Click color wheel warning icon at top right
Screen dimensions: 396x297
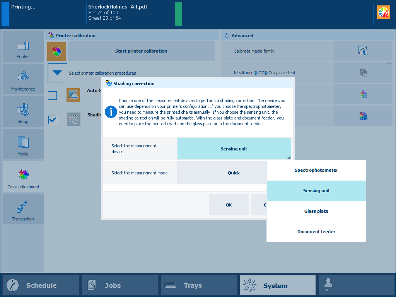tap(383, 13)
